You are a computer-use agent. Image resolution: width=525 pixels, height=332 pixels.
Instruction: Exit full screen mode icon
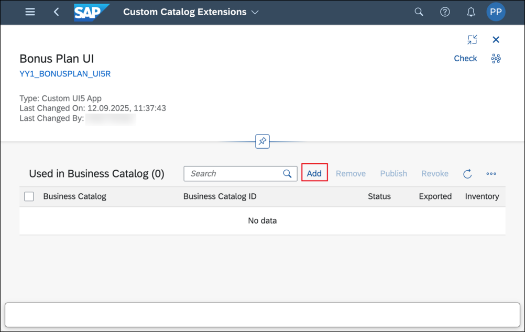point(472,39)
